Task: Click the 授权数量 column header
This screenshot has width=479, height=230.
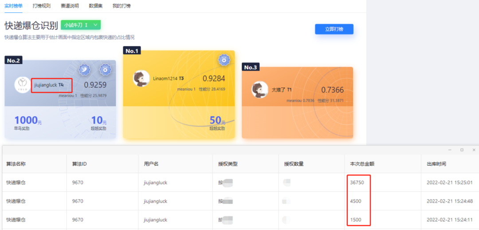Action: [294, 164]
